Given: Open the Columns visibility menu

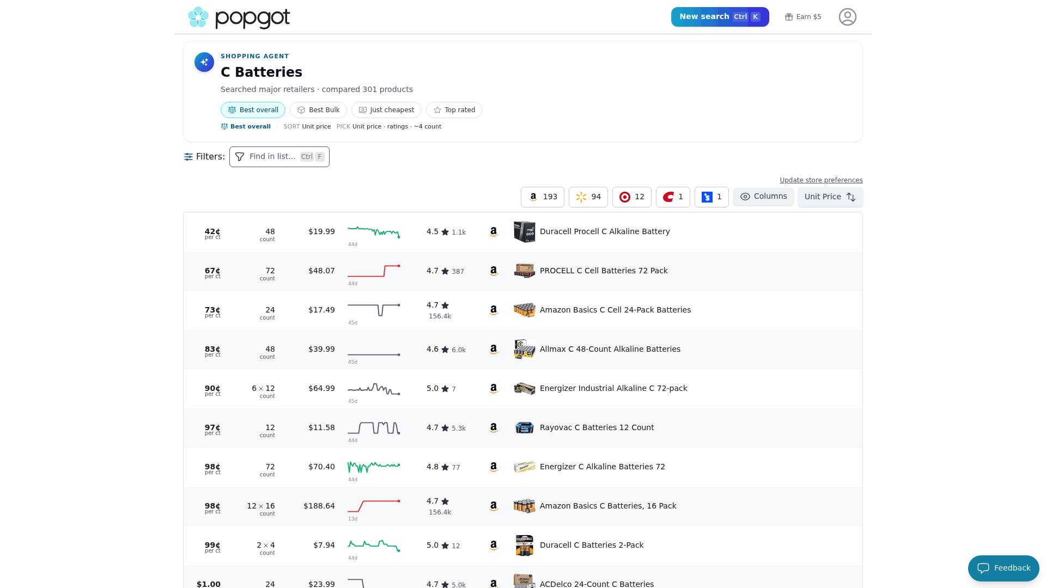Looking at the screenshot, I should click(763, 197).
